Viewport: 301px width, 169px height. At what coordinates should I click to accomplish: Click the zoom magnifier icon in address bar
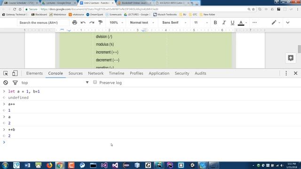click(x=249, y=9)
